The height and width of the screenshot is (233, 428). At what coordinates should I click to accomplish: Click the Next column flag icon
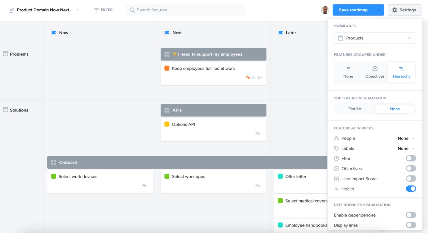[167, 33]
